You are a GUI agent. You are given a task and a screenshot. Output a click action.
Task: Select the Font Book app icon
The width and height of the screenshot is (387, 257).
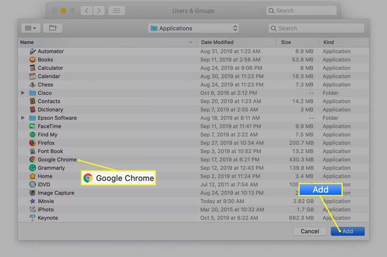pyautogui.click(x=33, y=151)
